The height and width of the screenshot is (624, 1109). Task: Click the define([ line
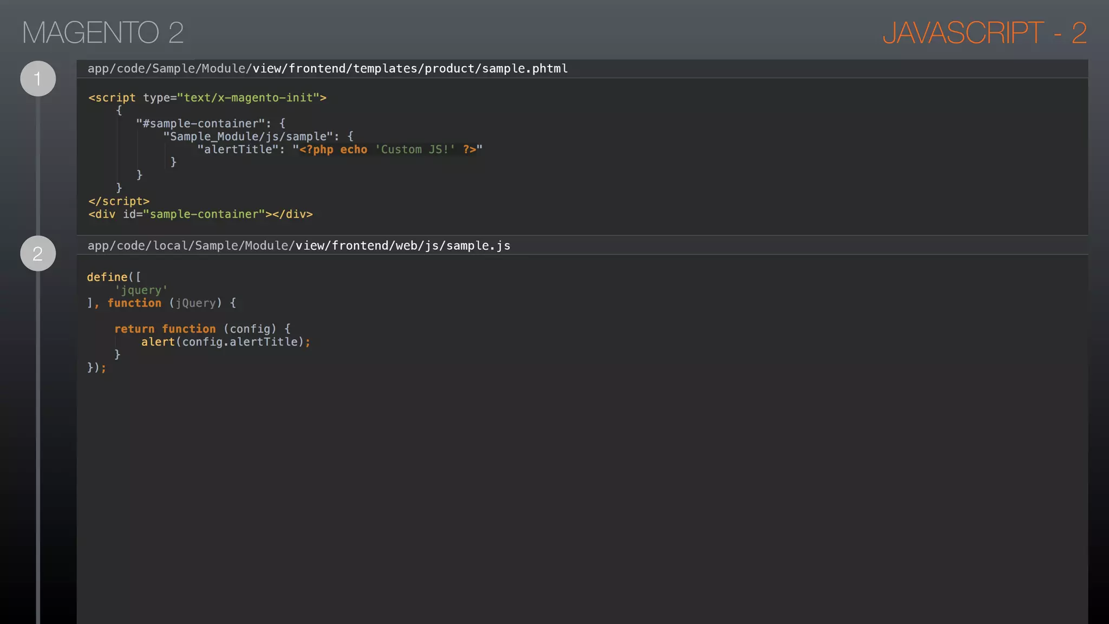coord(114,277)
